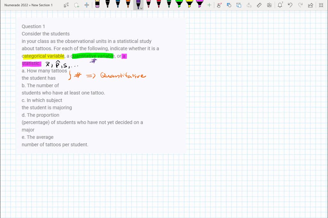Add a new pen with the plus button

tap(209, 5)
